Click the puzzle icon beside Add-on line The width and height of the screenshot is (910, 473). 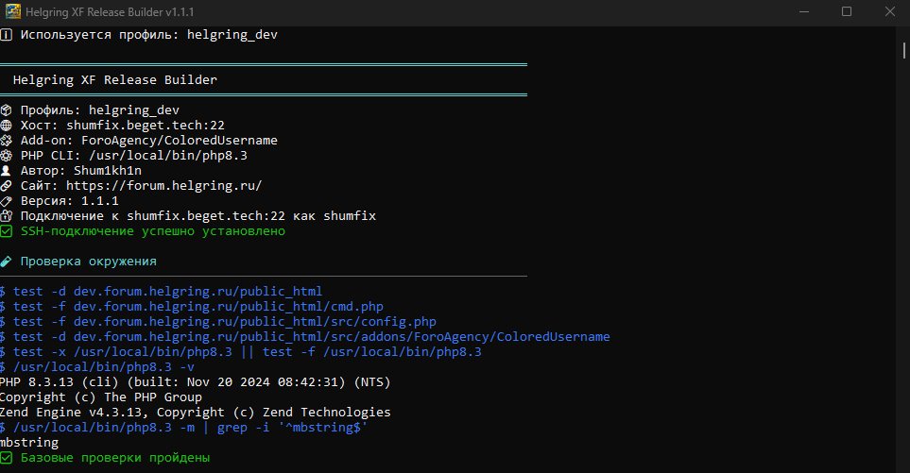(x=6, y=141)
